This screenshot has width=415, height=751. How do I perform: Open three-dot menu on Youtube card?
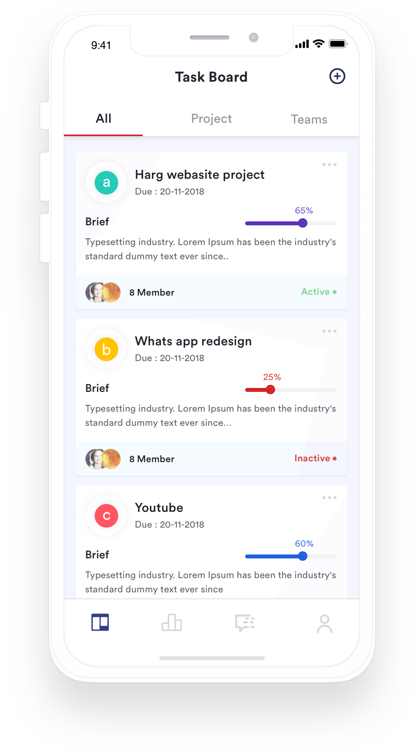click(x=329, y=498)
